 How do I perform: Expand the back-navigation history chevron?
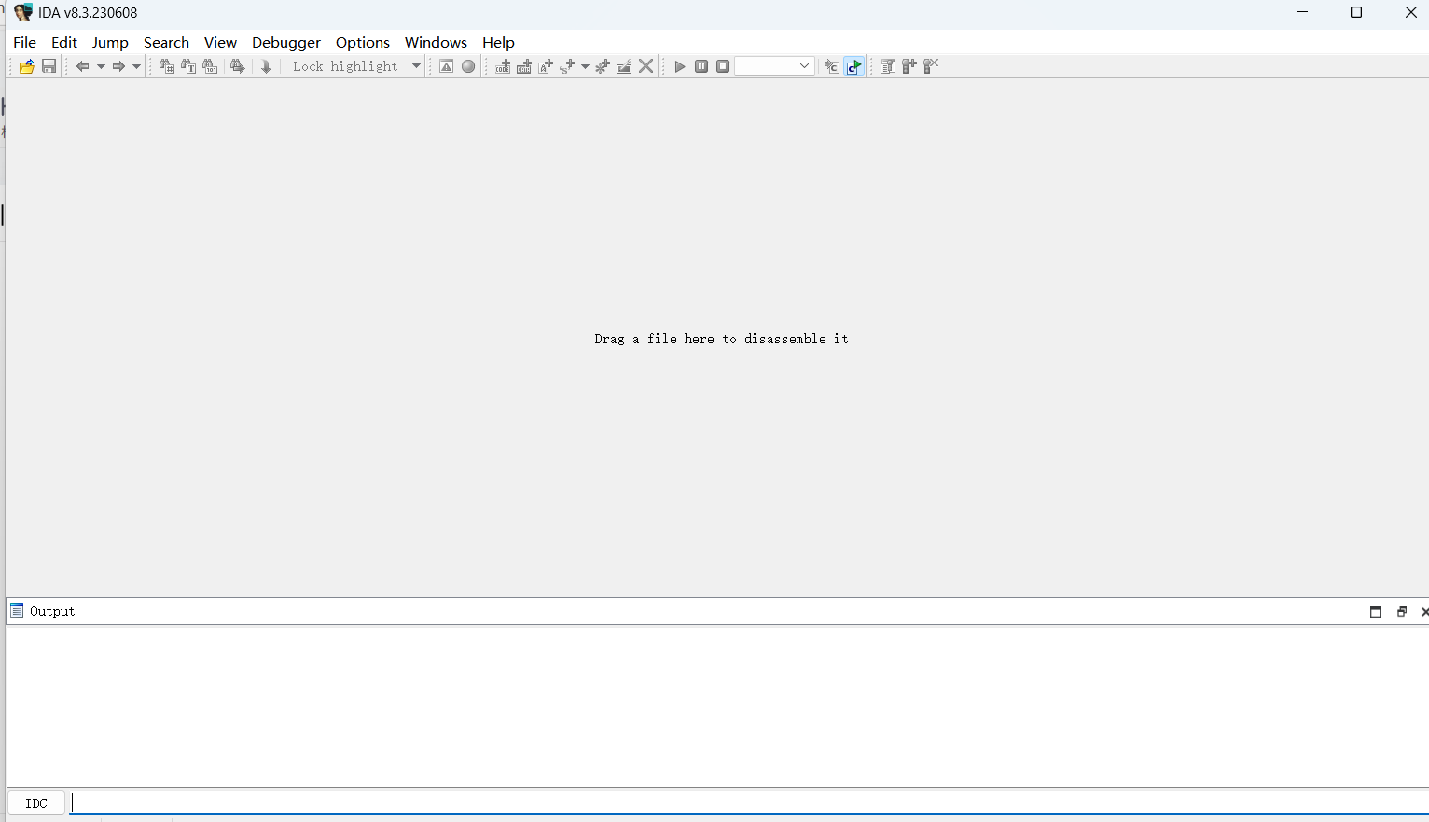pos(102,65)
